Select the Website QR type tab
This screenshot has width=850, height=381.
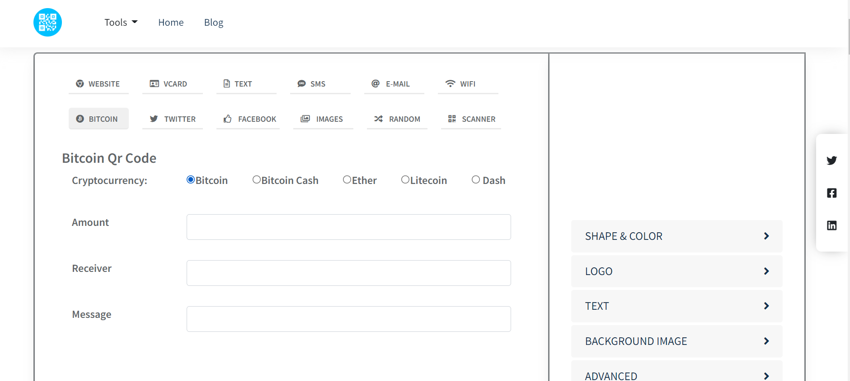pyautogui.click(x=99, y=84)
